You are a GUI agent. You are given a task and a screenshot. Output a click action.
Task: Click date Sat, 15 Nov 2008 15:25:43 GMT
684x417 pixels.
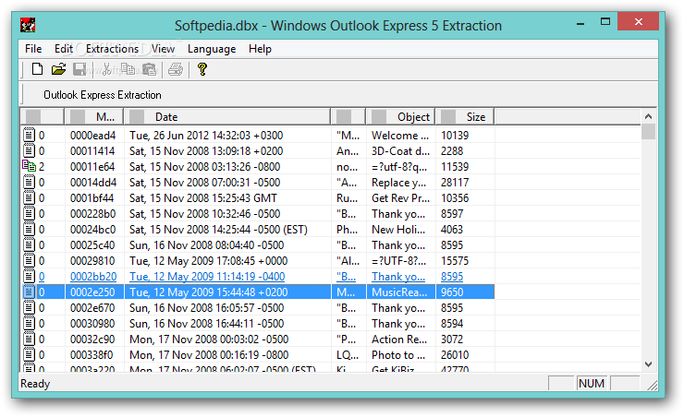point(202,198)
